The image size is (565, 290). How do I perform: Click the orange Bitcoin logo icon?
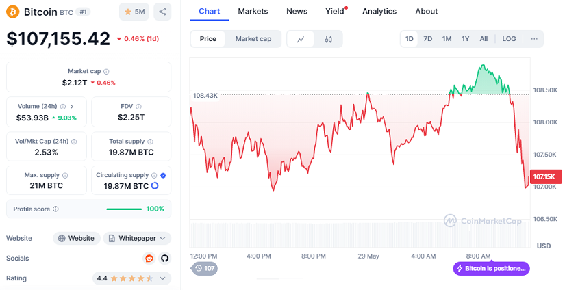coord(13,12)
